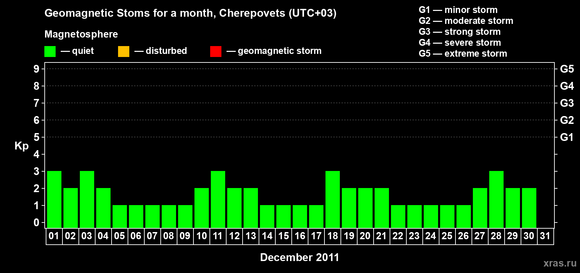Click the bar for day 01
Screen dimensions: 580x273
click(54, 199)
